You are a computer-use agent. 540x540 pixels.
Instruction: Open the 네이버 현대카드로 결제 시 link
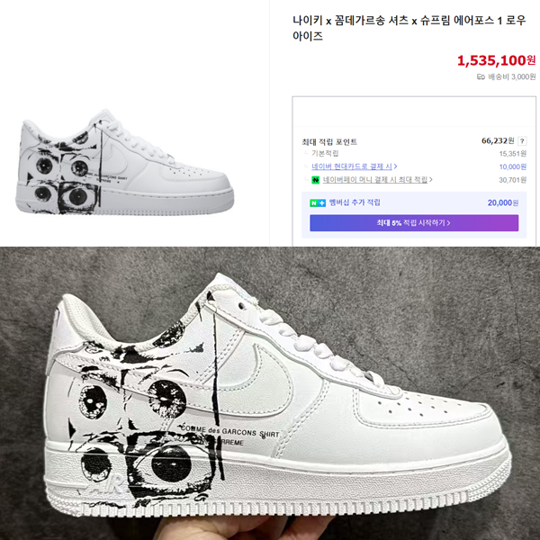point(352,166)
